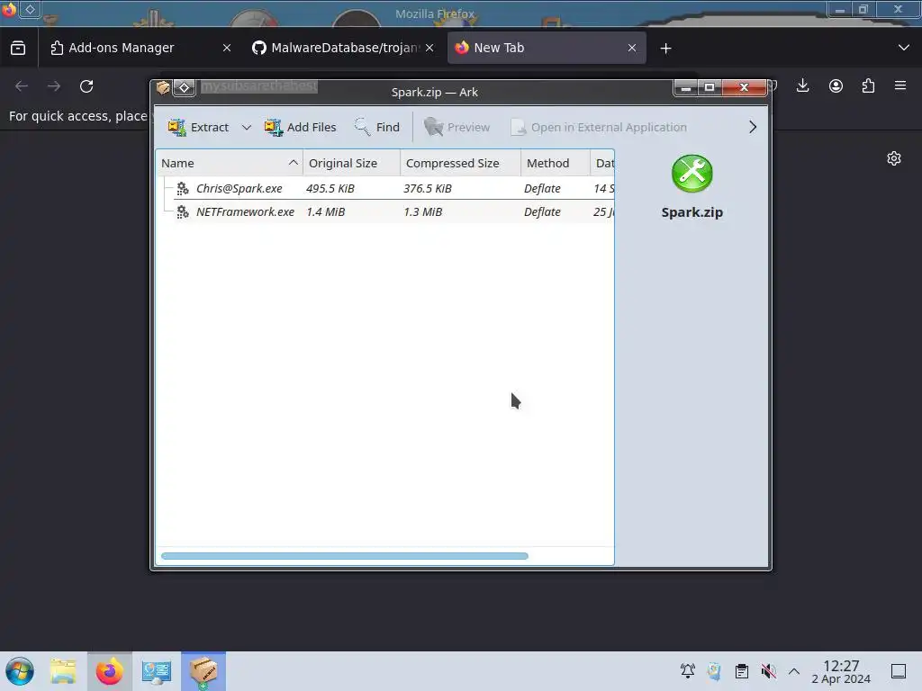Sort by Original Size column header

[352, 163]
